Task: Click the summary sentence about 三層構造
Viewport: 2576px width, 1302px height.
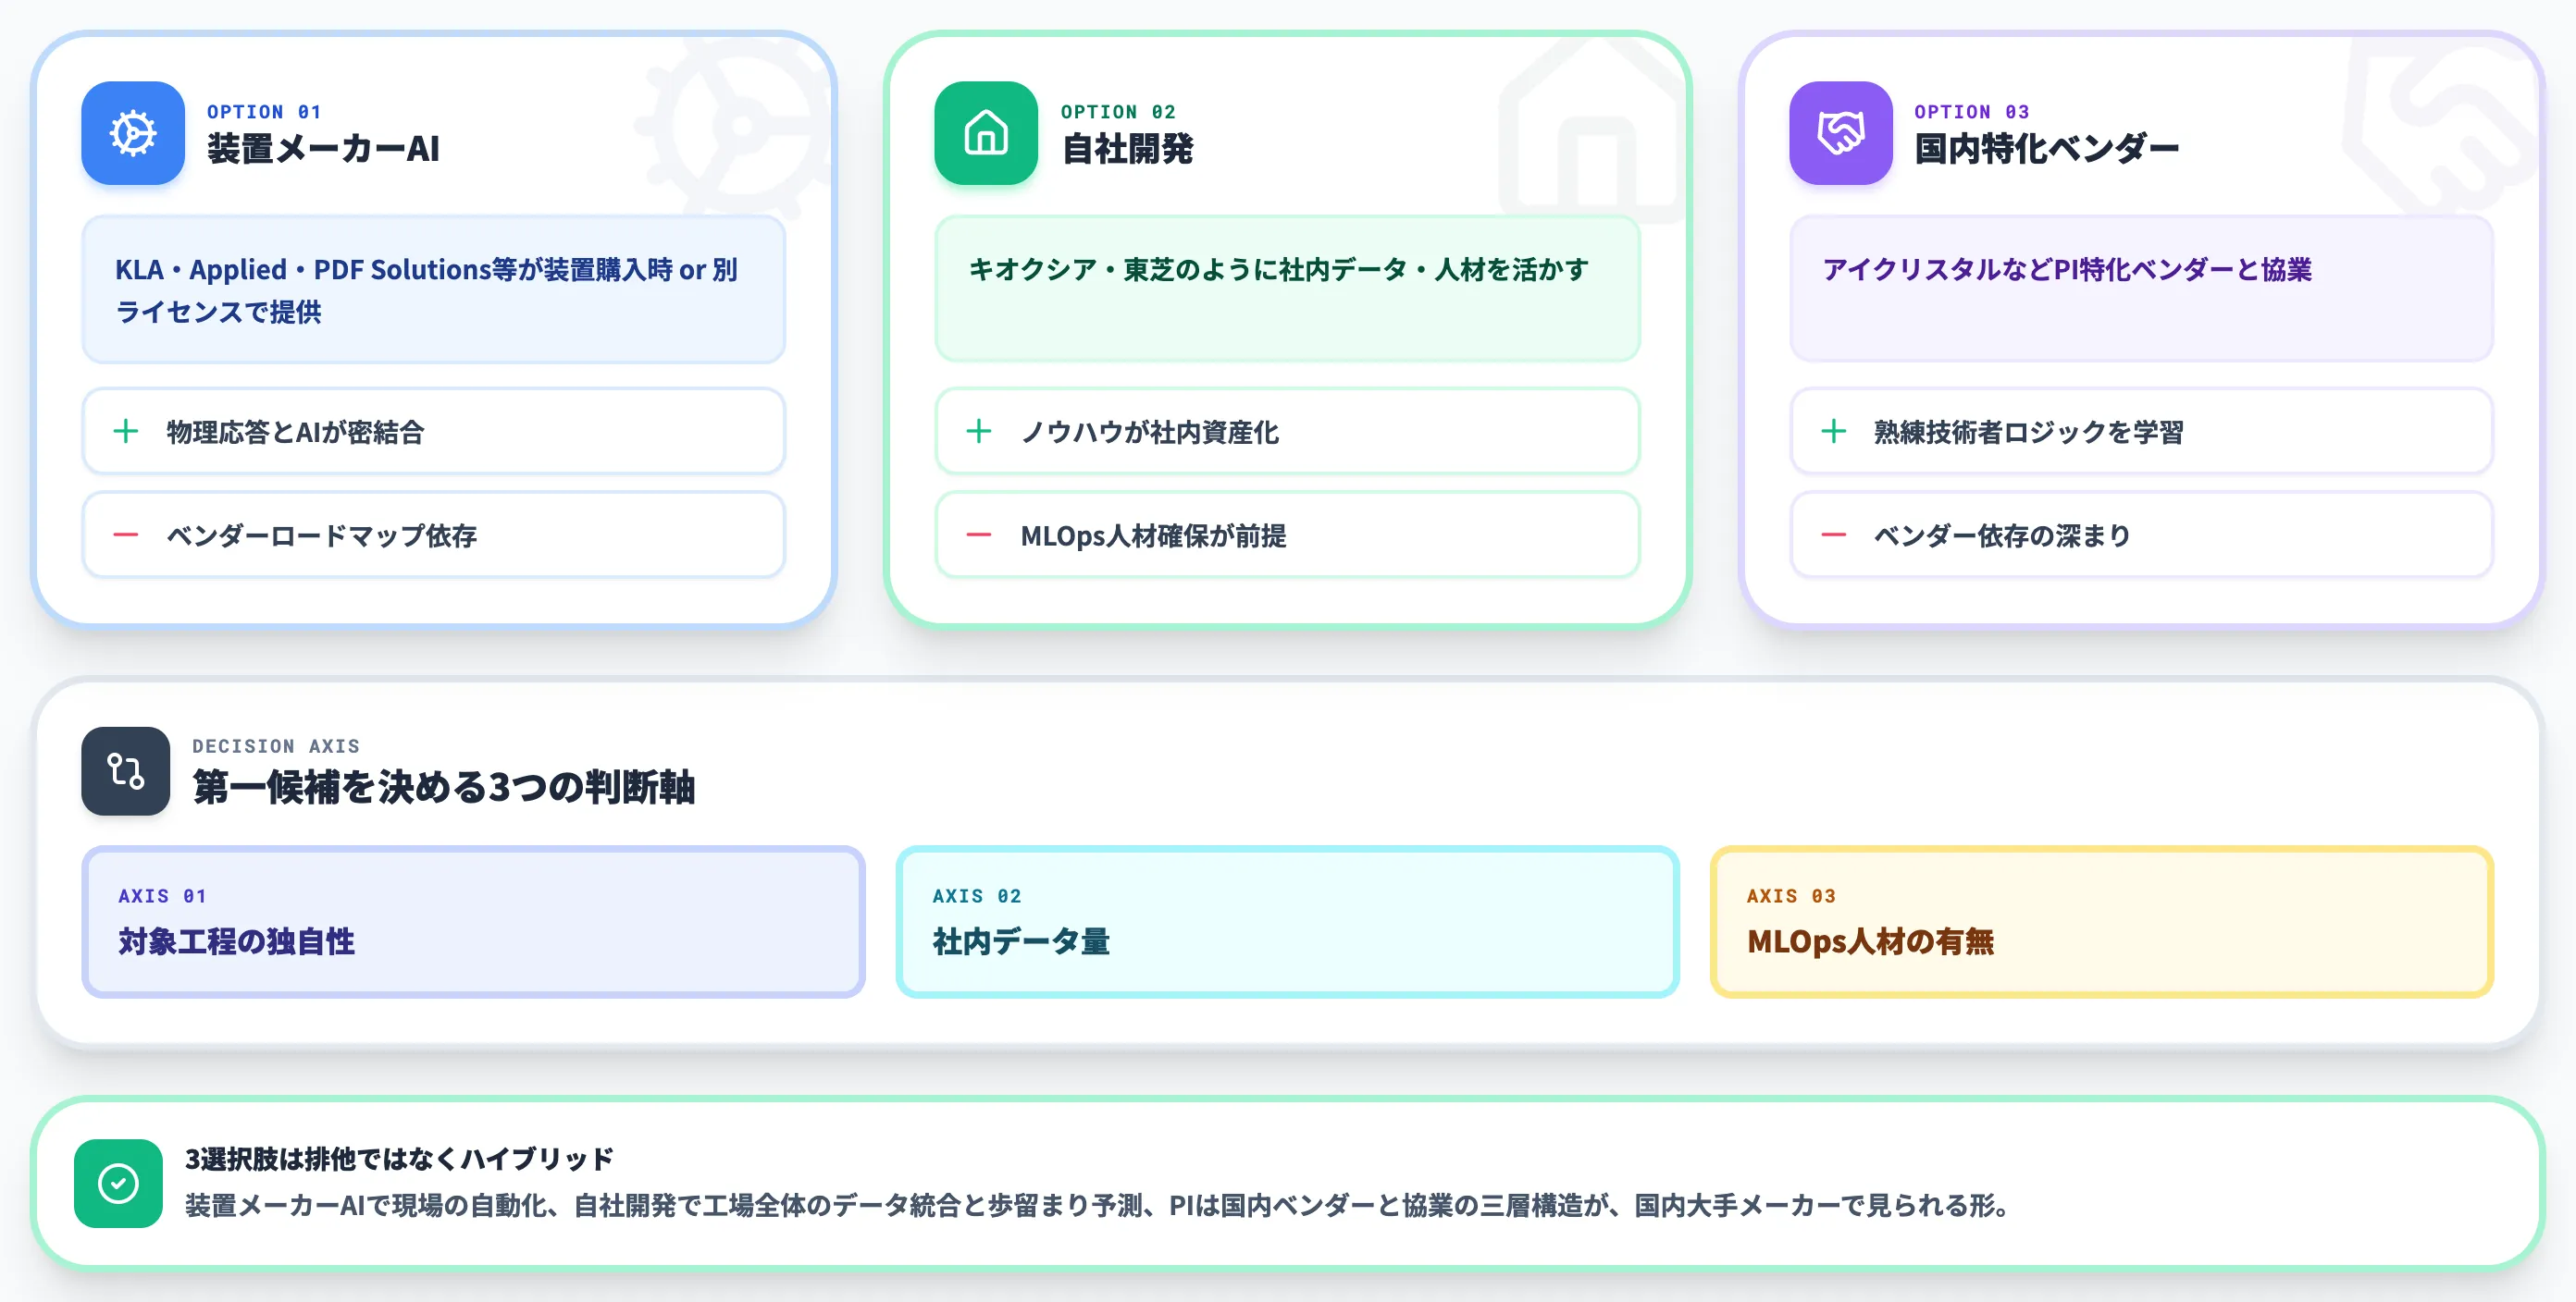Action: [1099, 1206]
